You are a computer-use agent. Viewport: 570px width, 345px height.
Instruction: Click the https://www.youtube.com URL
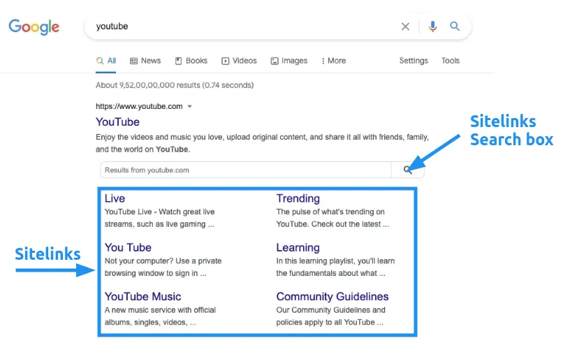[139, 106]
